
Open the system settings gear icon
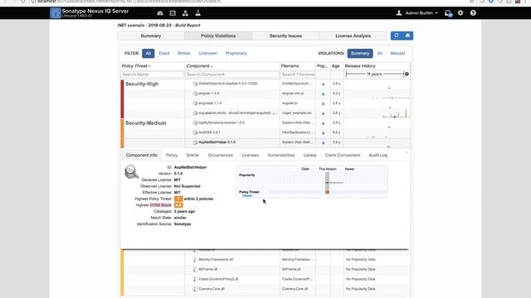click(460, 13)
